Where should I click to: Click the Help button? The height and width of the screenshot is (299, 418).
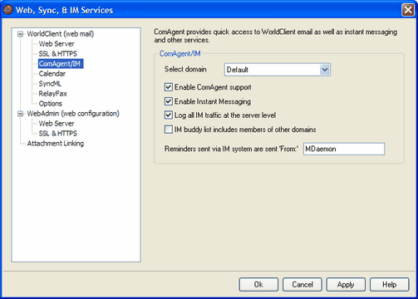point(389,285)
